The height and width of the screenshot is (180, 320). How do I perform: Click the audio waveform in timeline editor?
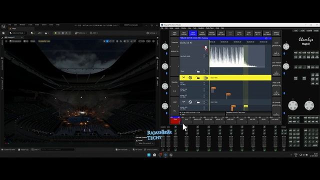(237, 56)
